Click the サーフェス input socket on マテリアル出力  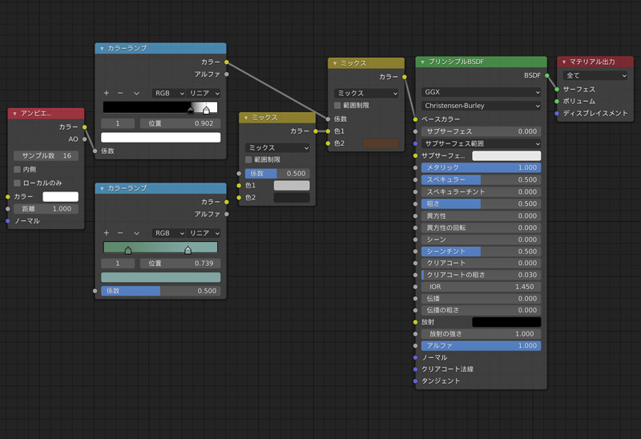click(557, 90)
